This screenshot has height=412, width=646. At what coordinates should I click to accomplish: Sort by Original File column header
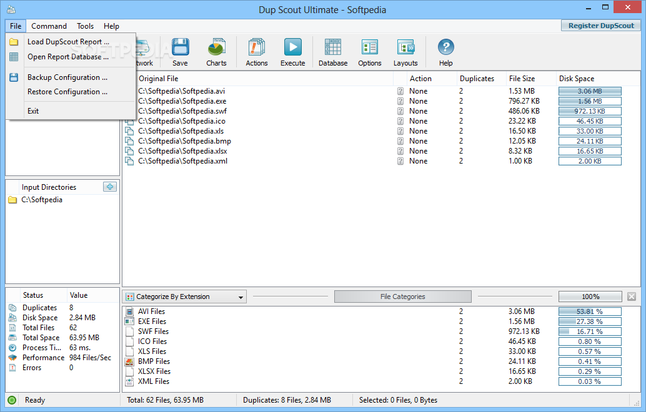click(x=264, y=79)
